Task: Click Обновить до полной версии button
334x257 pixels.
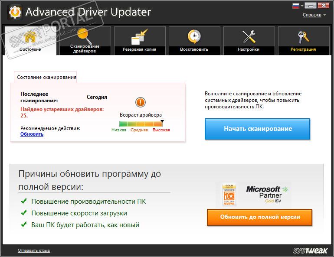Action: (x=260, y=217)
